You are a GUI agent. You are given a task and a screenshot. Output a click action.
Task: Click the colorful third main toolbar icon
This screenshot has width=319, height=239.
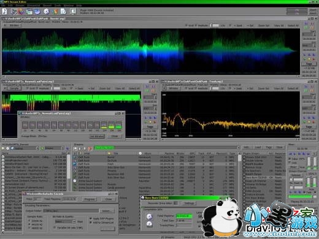point(21,12)
